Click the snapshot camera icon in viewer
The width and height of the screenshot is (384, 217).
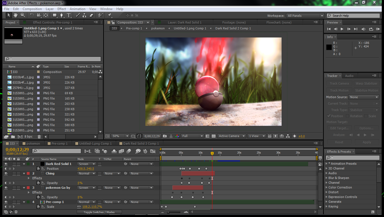pyautogui.click(x=165, y=136)
